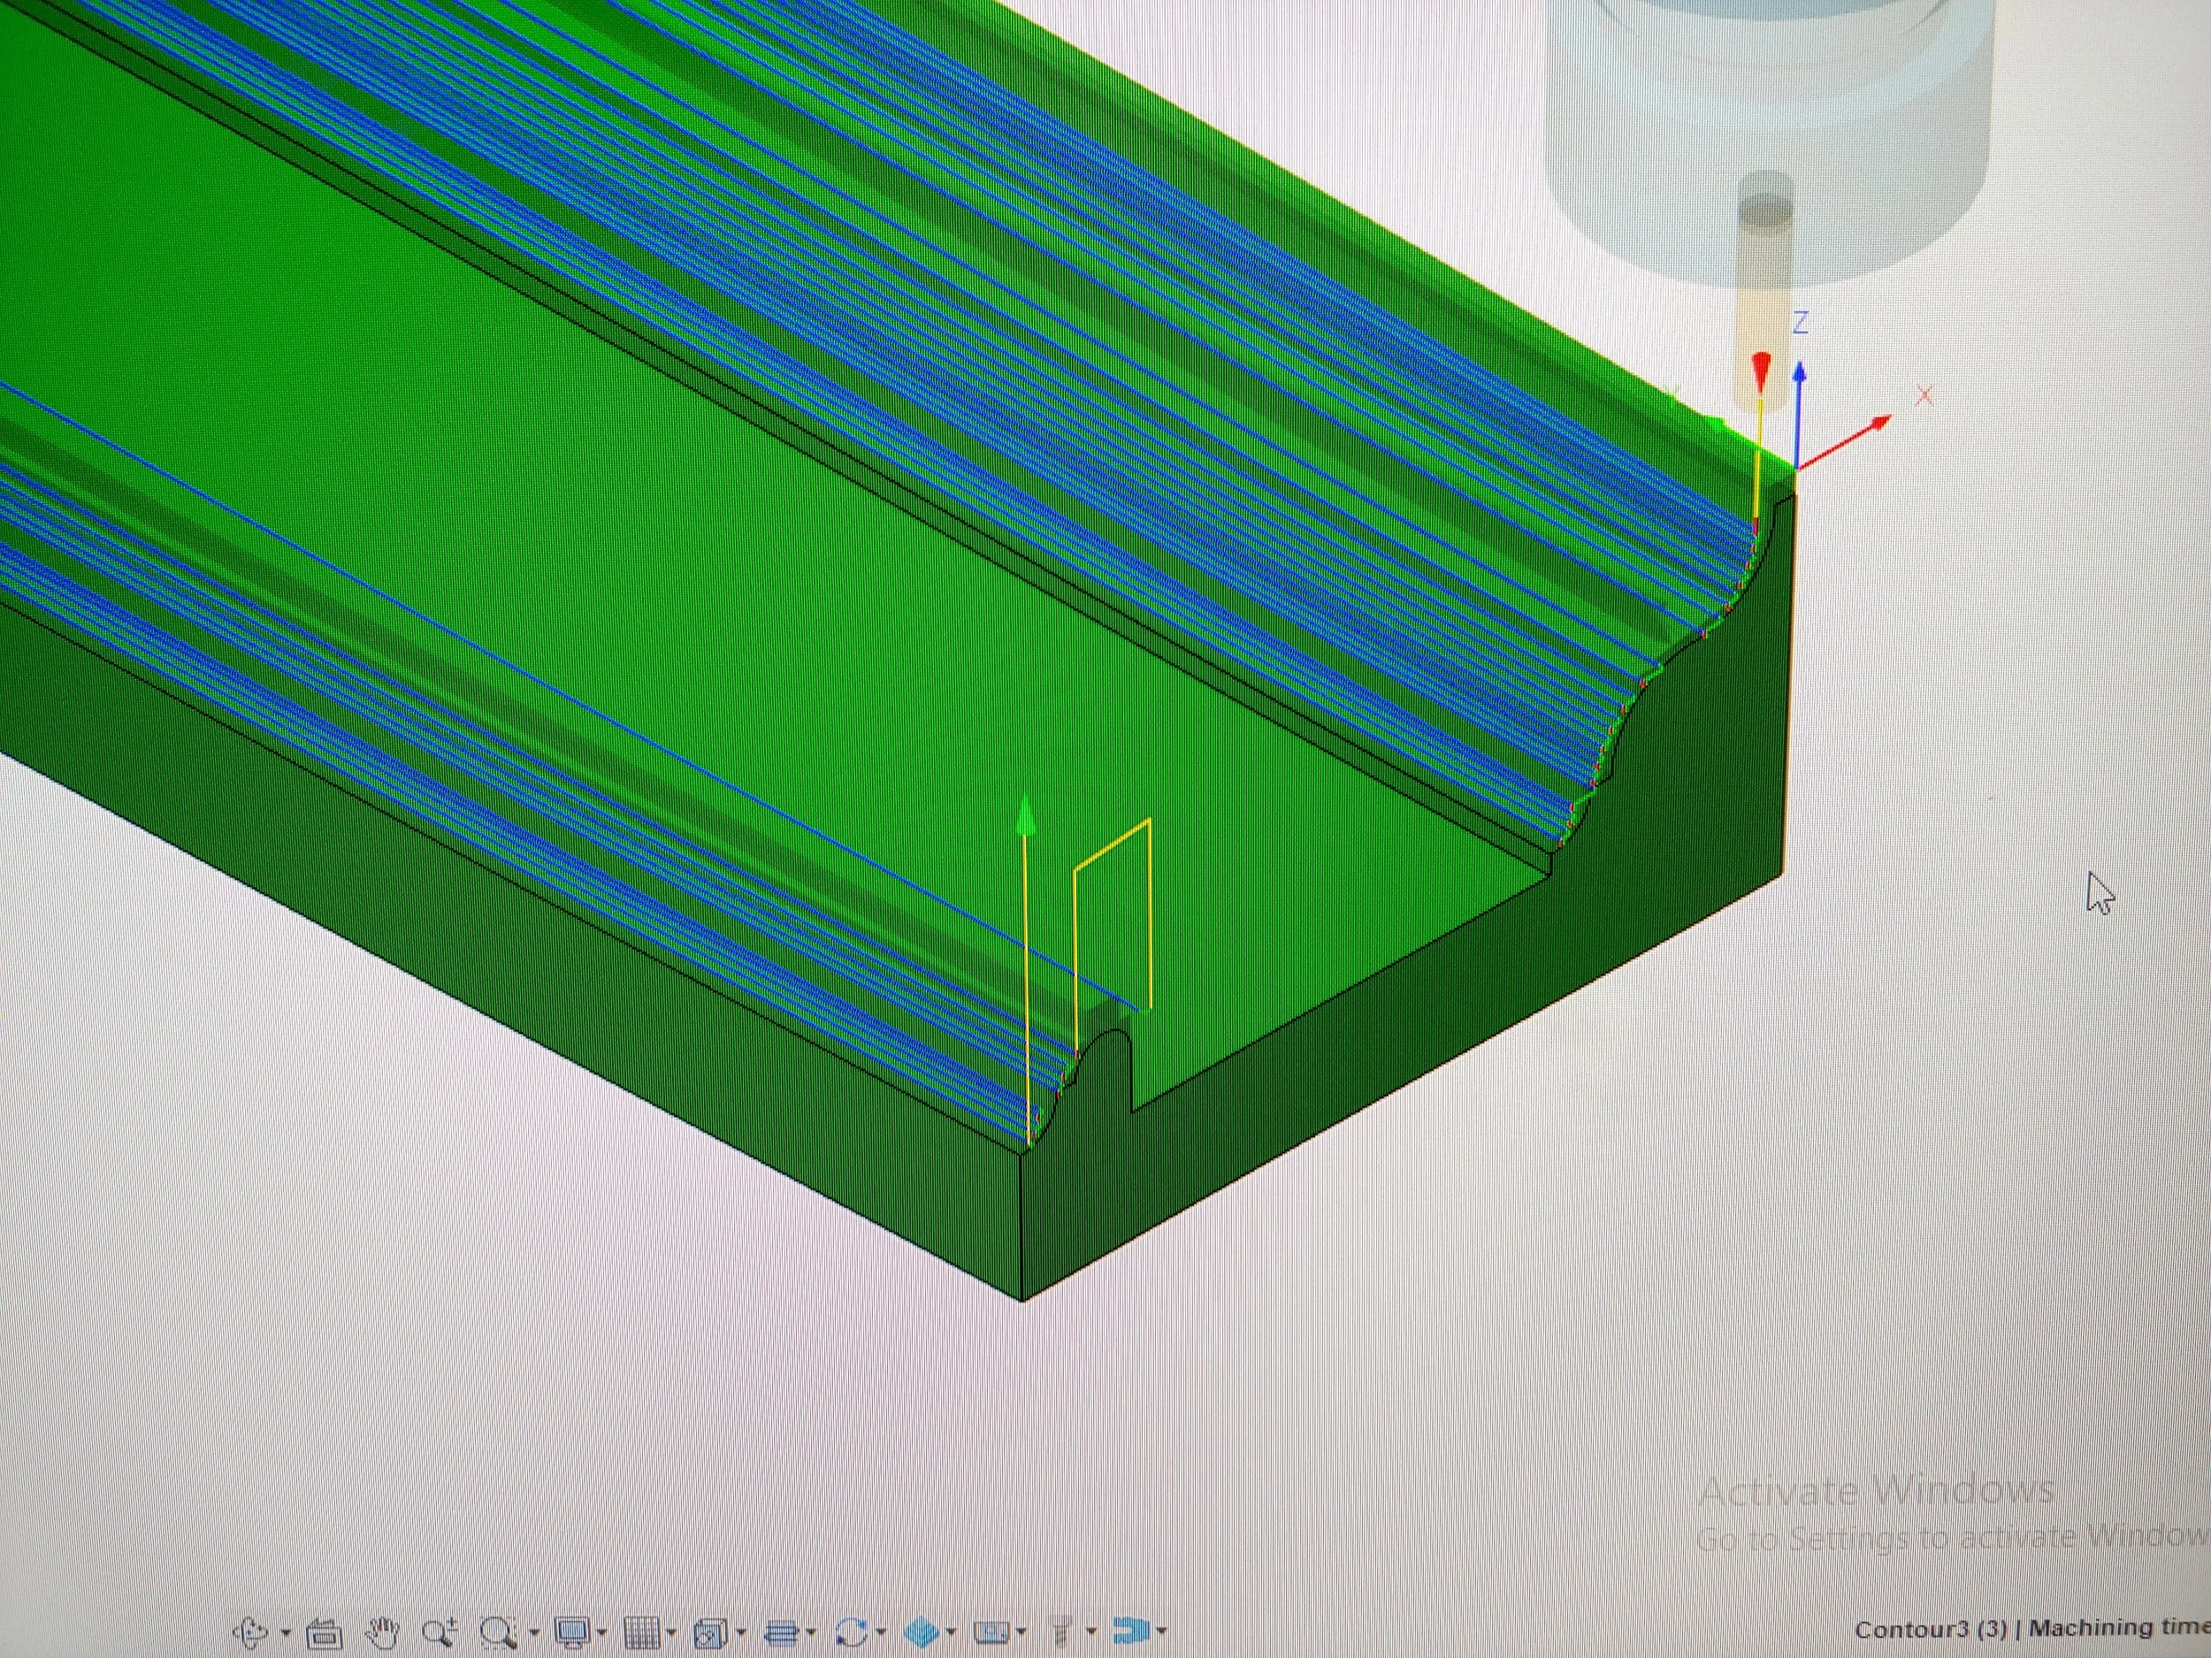Open Display settings monitor icon
The height and width of the screenshot is (1658, 2211).
573,1633
